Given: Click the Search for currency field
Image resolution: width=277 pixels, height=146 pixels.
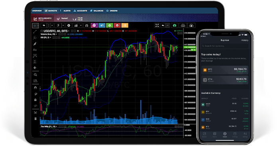Looking at the screenshot, I should pyautogui.click(x=225, y=46).
